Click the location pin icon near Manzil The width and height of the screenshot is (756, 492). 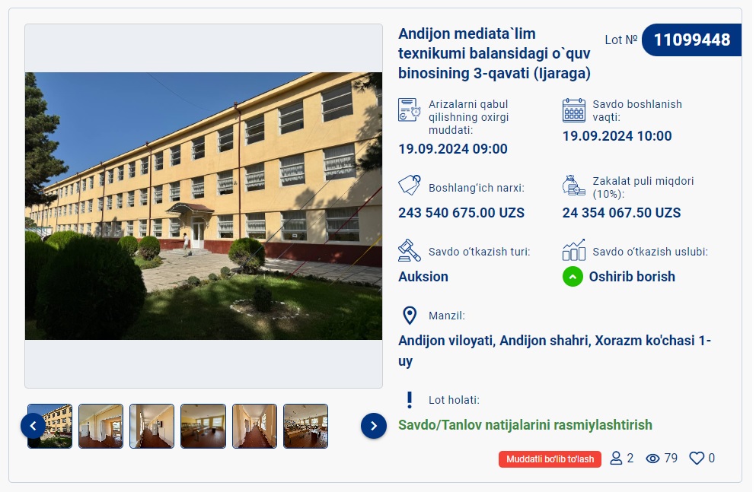click(410, 316)
